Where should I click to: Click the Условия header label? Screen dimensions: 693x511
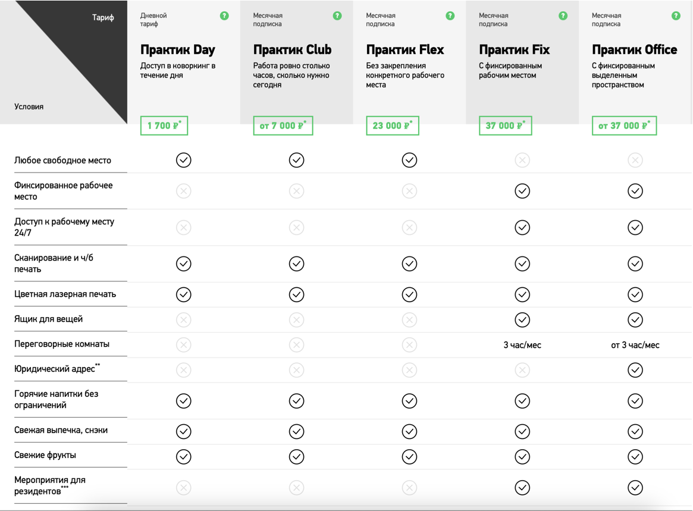[x=29, y=106]
